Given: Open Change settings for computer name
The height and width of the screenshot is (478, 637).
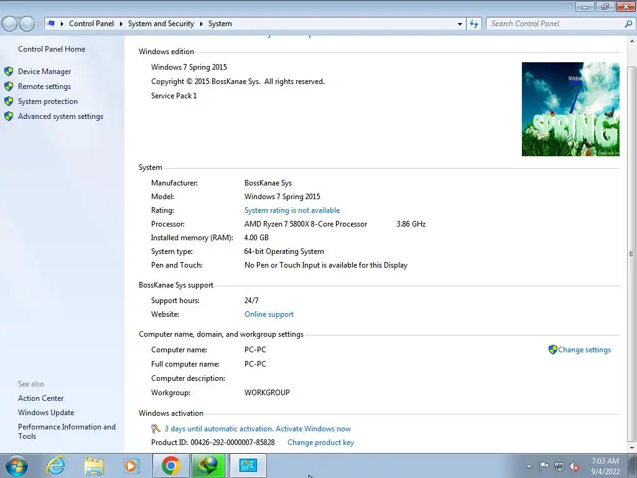Looking at the screenshot, I should click(584, 350).
